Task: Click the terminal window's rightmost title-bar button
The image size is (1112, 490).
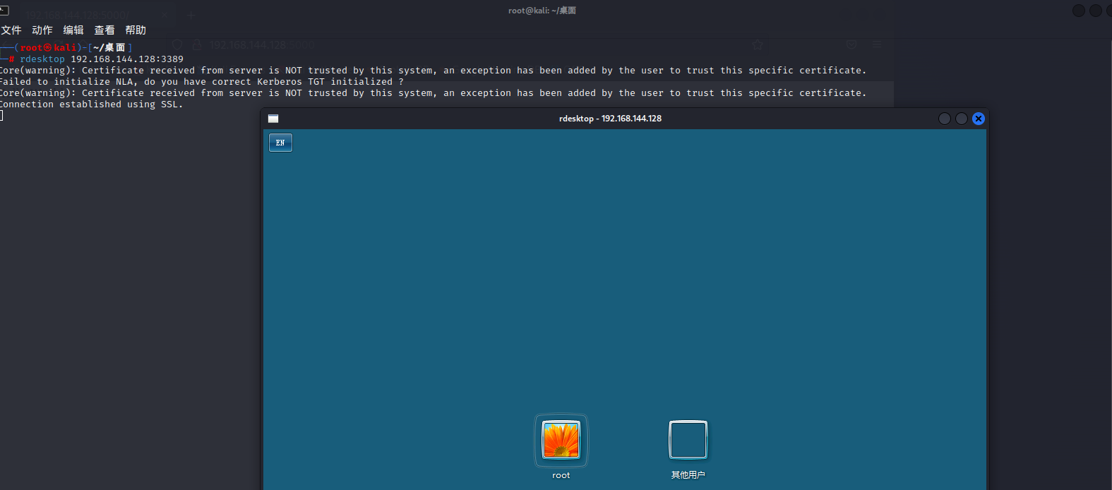Action: click(x=1111, y=11)
